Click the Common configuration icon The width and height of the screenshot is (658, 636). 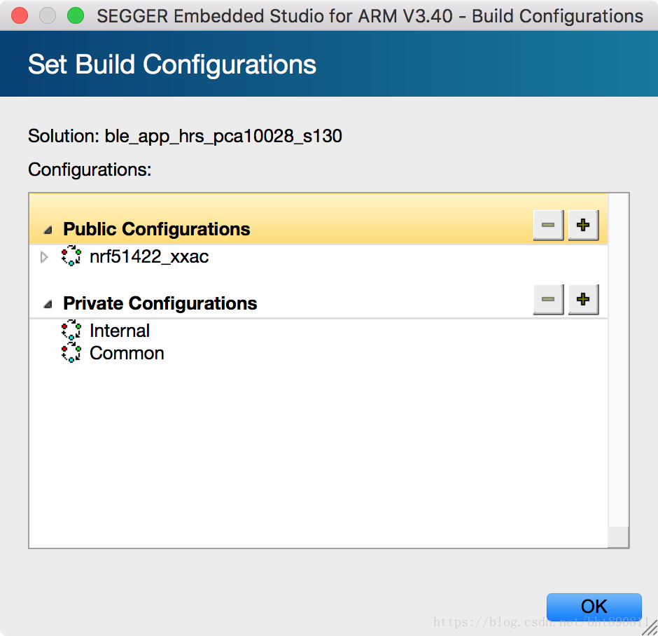[x=71, y=352]
